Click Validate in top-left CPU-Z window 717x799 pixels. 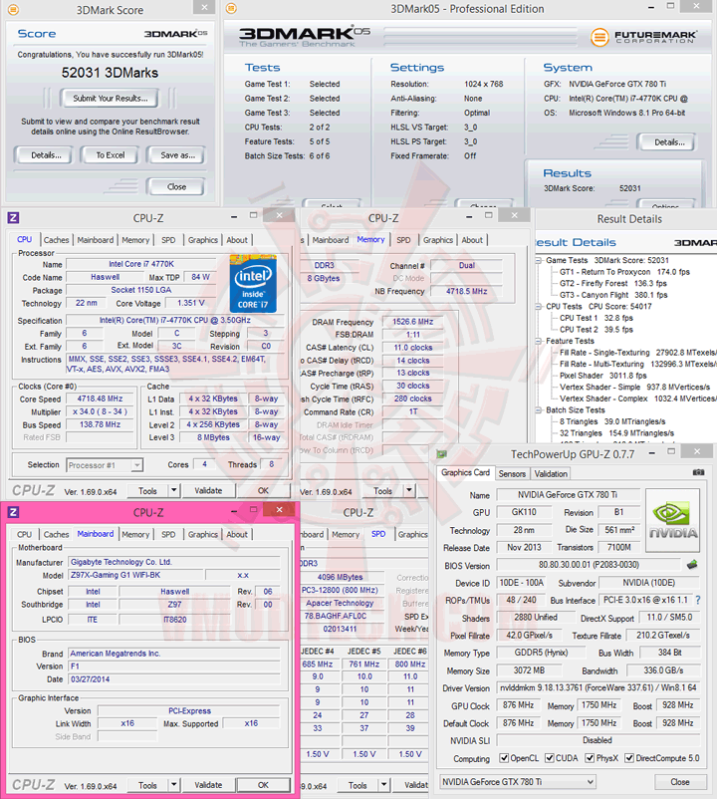[208, 491]
